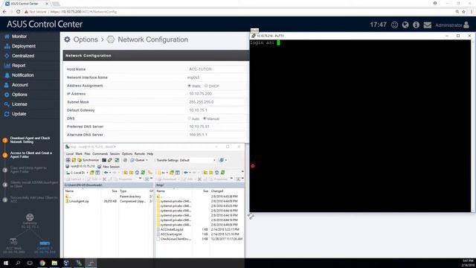Click the IP Address input field
The height and width of the screenshot is (268, 476).
point(216,94)
